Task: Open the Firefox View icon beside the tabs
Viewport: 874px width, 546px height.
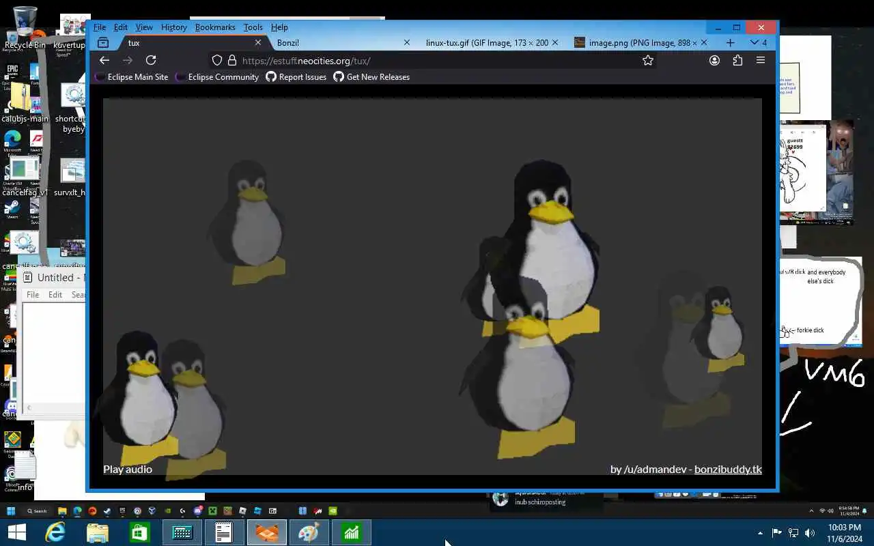Action: pos(103,42)
